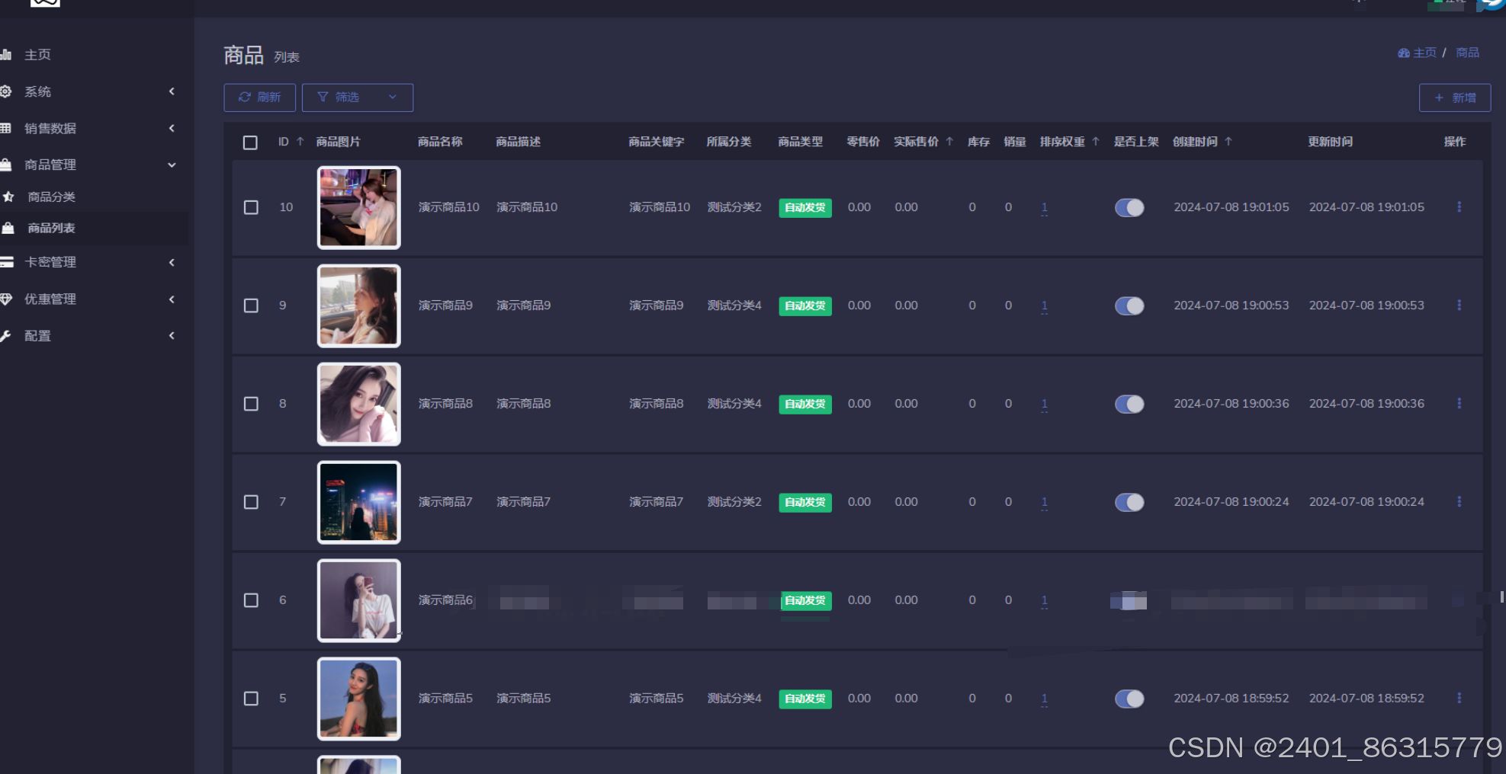Click the product image thumbnail for 演示商品7

pos(358,502)
